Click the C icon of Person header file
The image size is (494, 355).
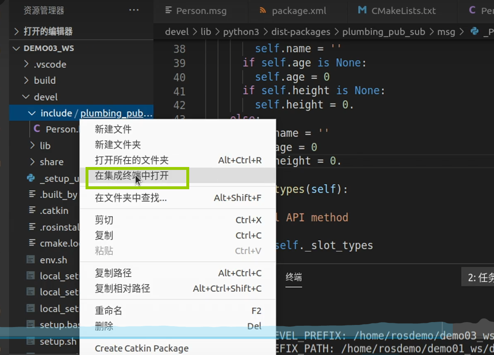click(37, 129)
